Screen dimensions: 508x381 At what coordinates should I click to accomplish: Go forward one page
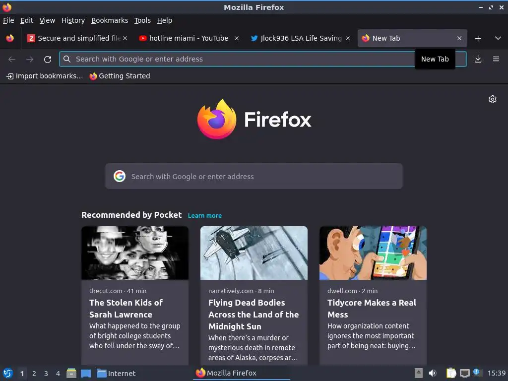[30, 60]
